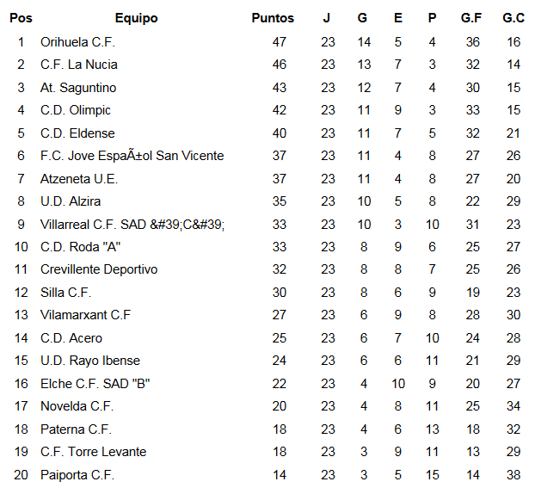Click Vilamarxant C.F team entry
Screen dimensions: 541x494
85,315
